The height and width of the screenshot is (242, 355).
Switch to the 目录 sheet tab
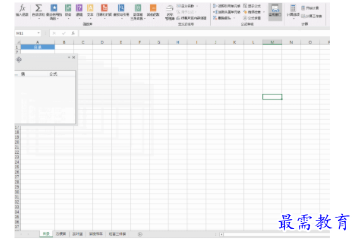[x=46, y=234]
